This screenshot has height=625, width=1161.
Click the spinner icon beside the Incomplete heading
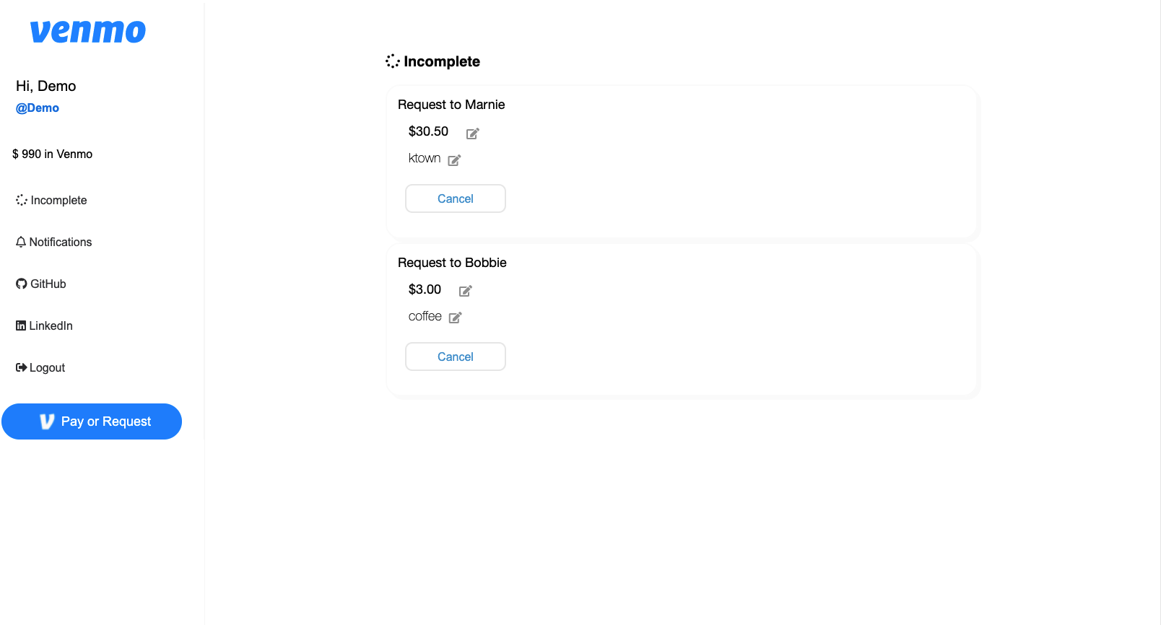(x=392, y=61)
